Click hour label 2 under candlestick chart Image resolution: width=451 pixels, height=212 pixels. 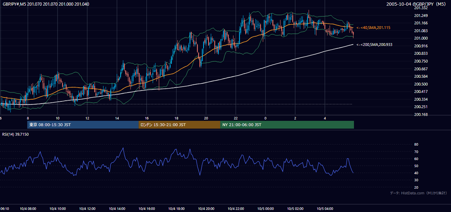coord(295,118)
